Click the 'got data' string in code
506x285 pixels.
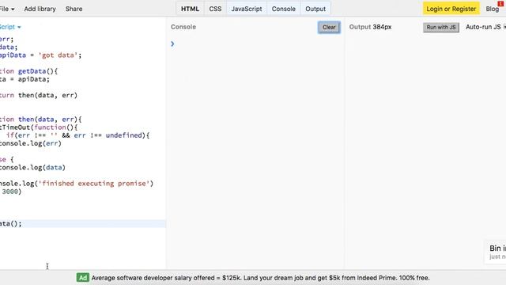(58, 55)
